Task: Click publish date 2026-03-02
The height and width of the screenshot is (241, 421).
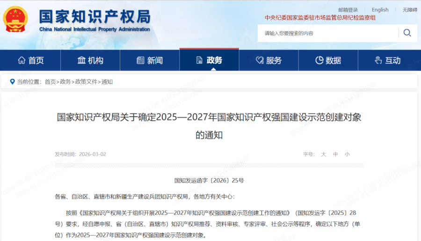Action: pyautogui.click(x=93, y=154)
